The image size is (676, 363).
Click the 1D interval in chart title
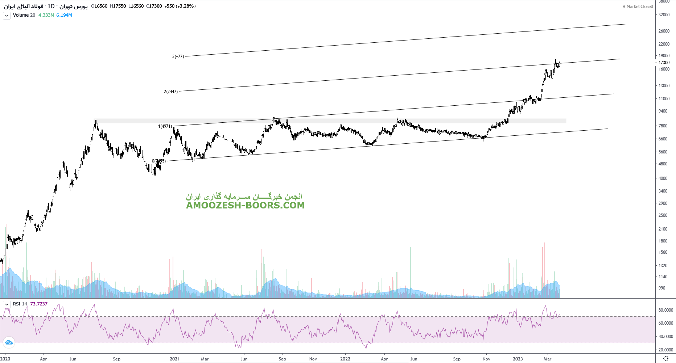click(51, 6)
